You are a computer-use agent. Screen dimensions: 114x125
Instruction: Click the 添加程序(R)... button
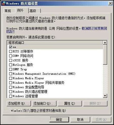[19, 104]
